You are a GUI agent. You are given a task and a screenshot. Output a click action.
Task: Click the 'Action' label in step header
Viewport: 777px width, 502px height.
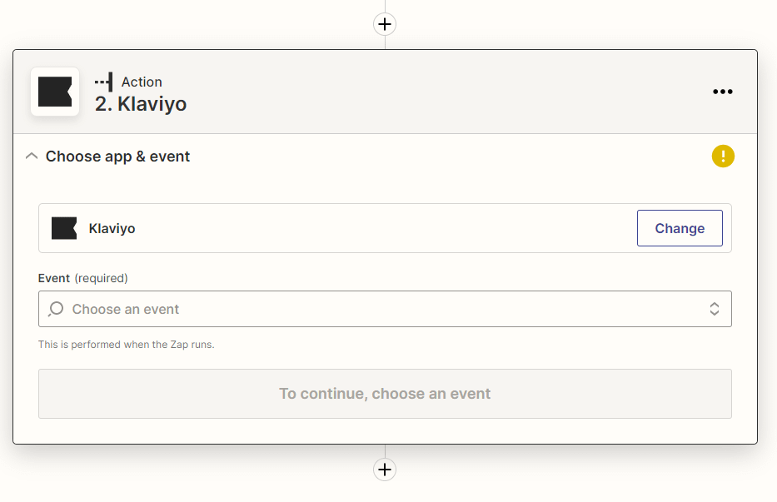[142, 82]
